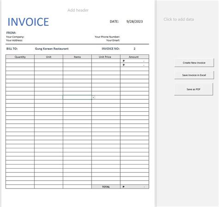
Task: Click the INVOICE title text
Action: click(28, 22)
